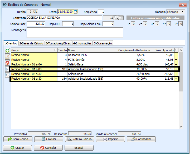
Task: Click the events list scrollbar thumb
Action: (181, 72)
